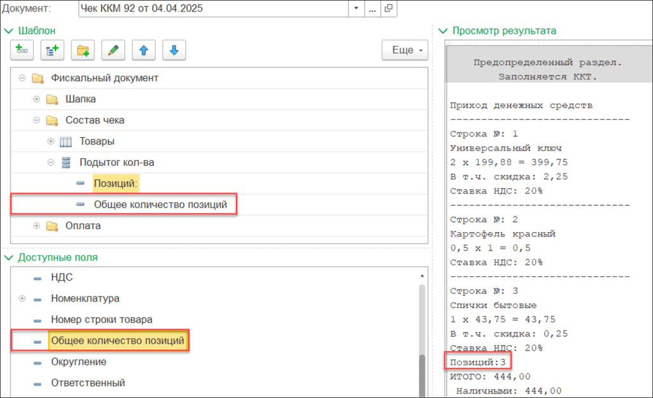The width and height of the screenshot is (653, 398).
Task: Click the pencil edit icon
Action: 113,50
